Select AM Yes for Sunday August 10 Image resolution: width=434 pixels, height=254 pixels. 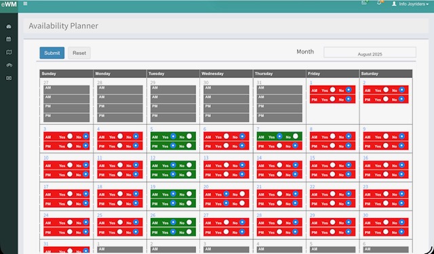(70, 165)
